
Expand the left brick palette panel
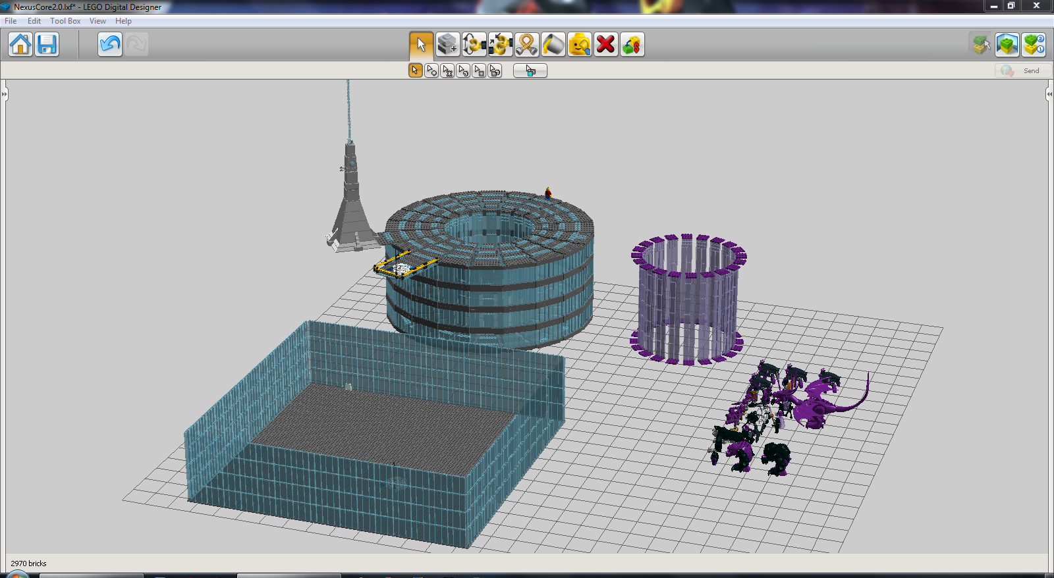pyautogui.click(x=4, y=94)
